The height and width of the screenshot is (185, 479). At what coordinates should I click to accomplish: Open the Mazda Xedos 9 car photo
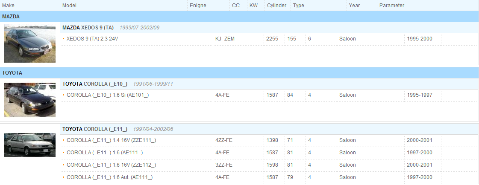point(30,43)
